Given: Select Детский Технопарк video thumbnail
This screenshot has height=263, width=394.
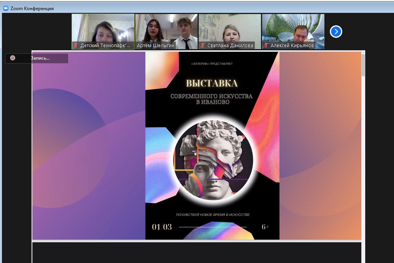Looking at the screenshot, I should click(x=103, y=29).
